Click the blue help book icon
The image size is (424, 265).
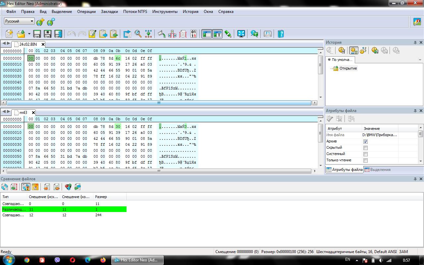click(281, 34)
